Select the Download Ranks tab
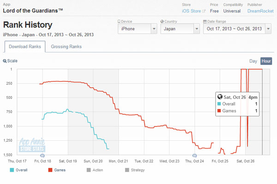 [x=25, y=46]
